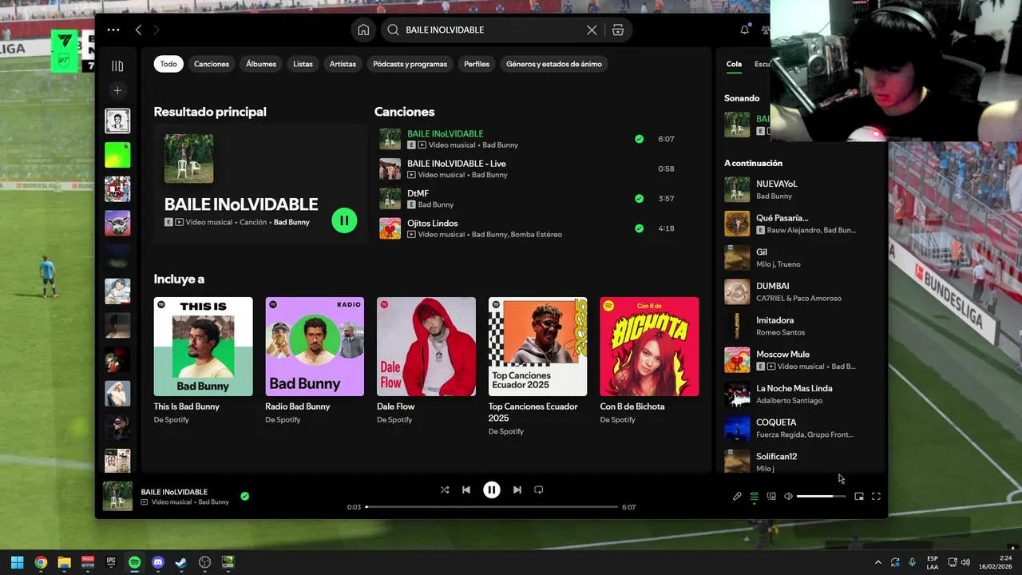
Task: Switch to the Cola tab
Action: click(x=734, y=64)
